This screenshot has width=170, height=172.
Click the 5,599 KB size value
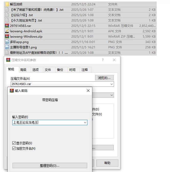(149, 37)
